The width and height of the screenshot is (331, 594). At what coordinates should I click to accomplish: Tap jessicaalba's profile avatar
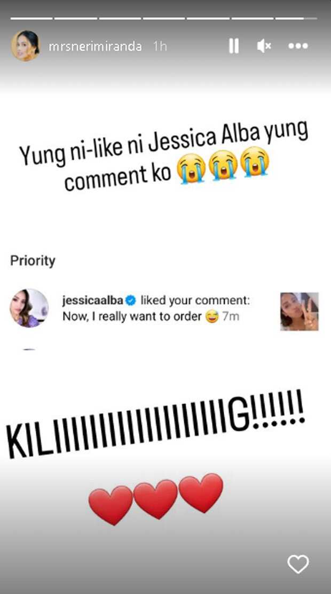coord(29,308)
